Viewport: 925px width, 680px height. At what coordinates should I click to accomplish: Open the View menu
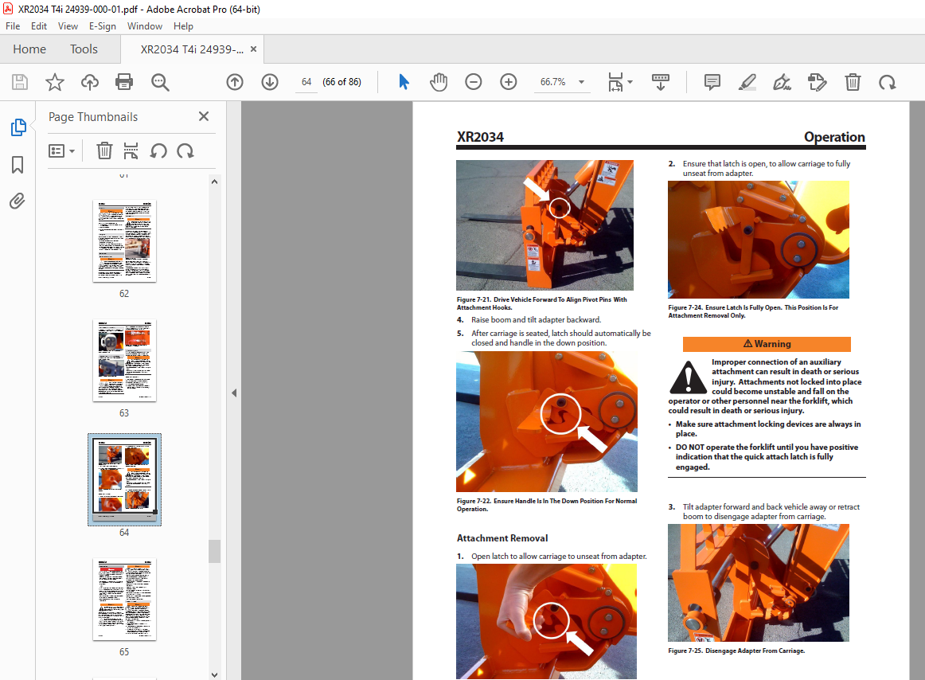point(68,26)
